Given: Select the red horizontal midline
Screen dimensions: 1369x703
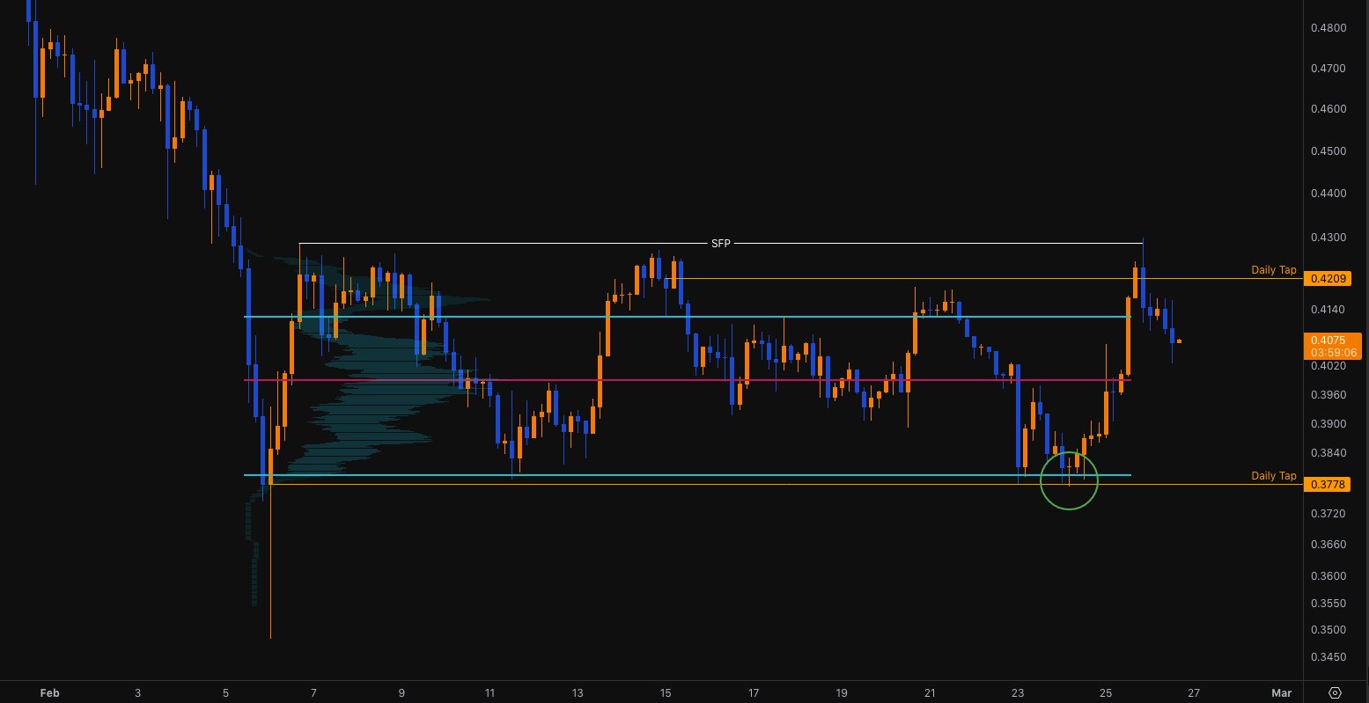Looking at the screenshot, I should click(x=688, y=380).
